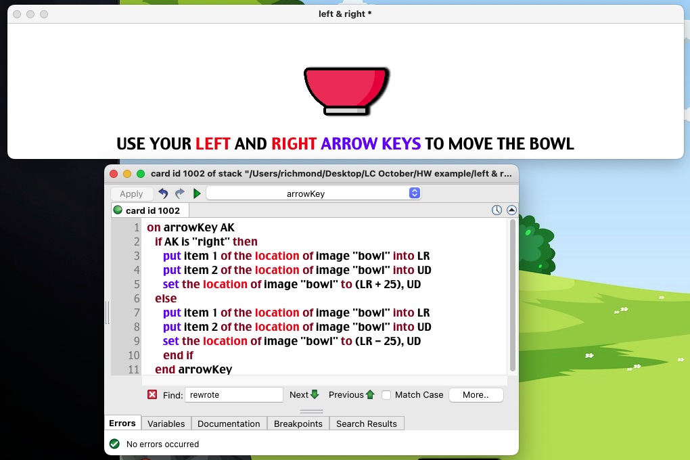This screenshot has width=690, height=460.
Task: Click the "left & right *" window title
Action: click(x=345, y=14)
